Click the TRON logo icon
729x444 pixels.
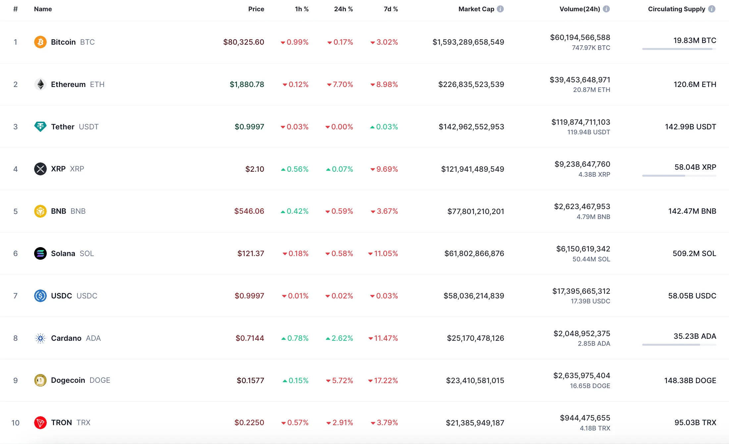tap(40, 423)
